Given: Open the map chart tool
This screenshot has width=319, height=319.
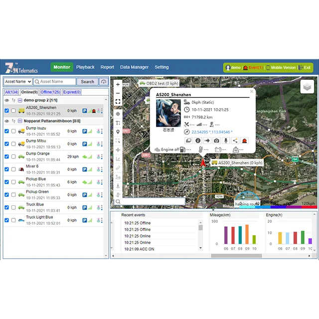Looking at the screenshot, I should point(118,159).
